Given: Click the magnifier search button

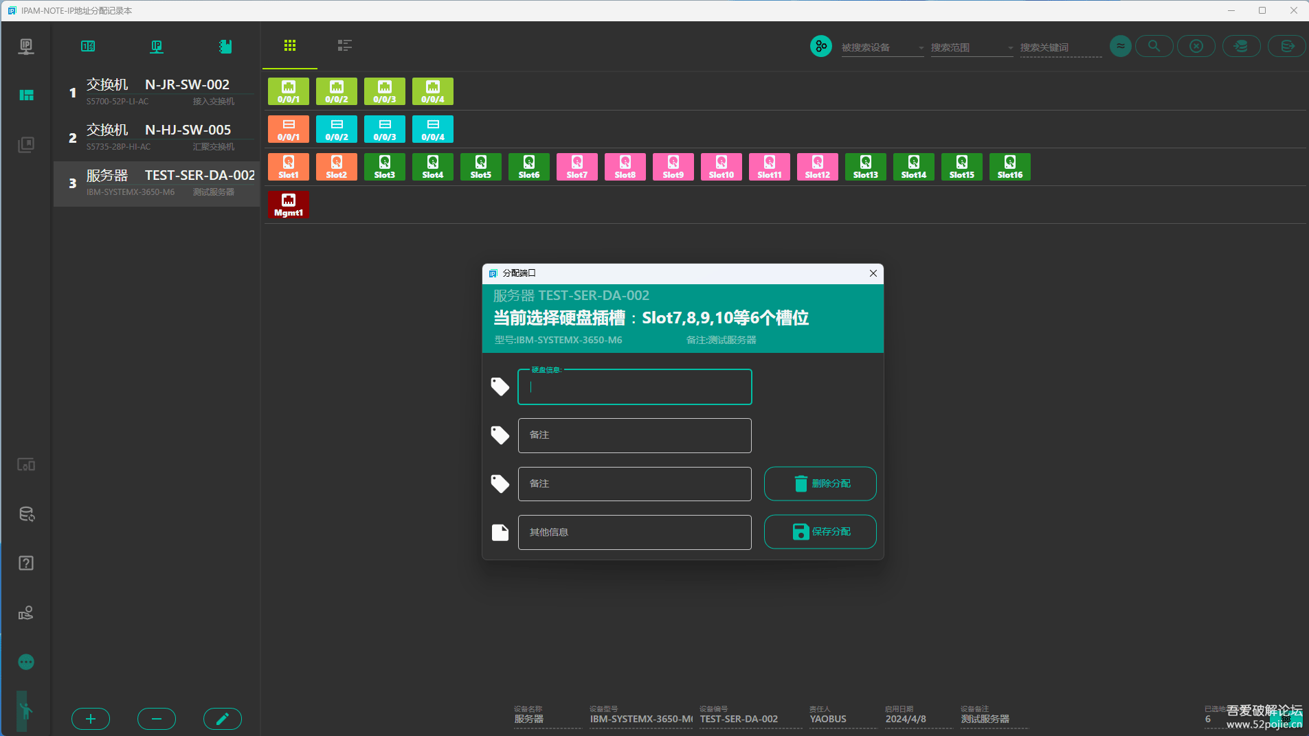Looking at the screenshot, I should pos(1154,46).
